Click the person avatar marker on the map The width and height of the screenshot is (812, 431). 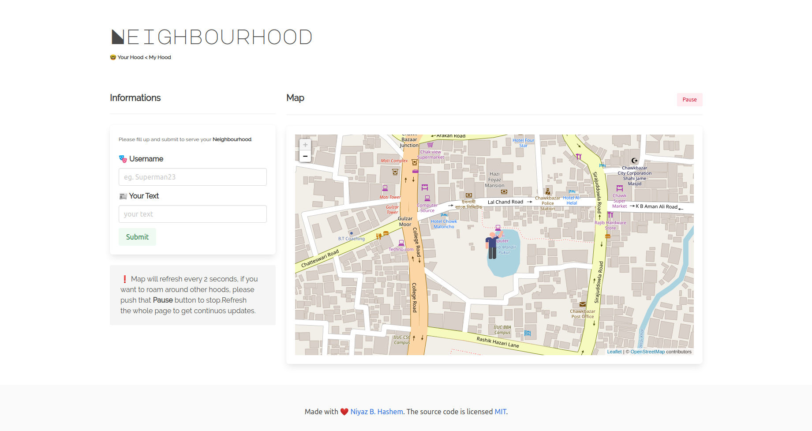(492, 246)
